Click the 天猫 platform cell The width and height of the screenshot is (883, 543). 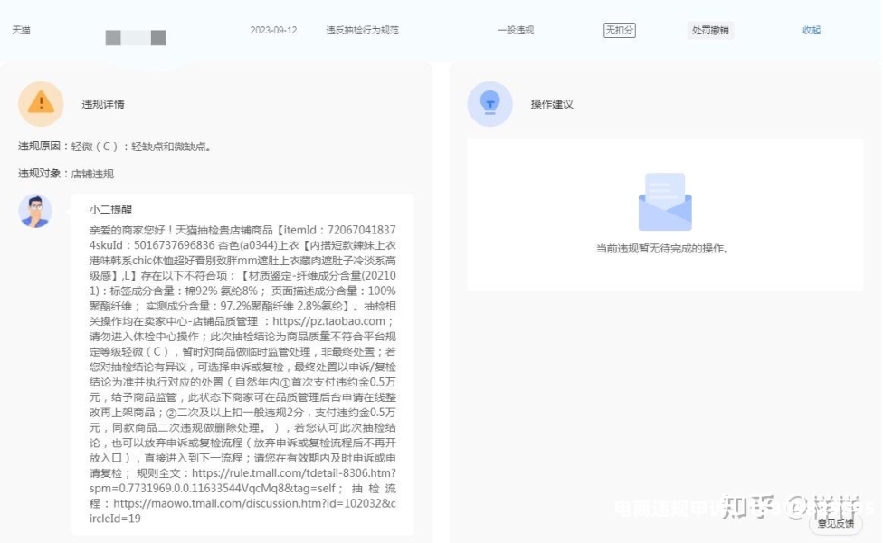(x=22, y=31)
